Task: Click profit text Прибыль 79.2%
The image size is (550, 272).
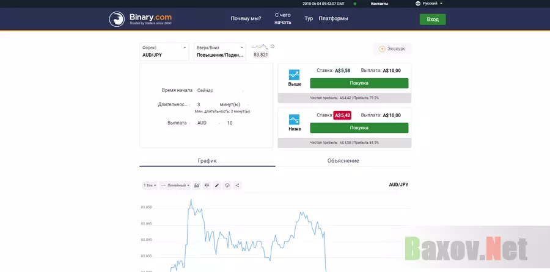Action: coord(366,98)
